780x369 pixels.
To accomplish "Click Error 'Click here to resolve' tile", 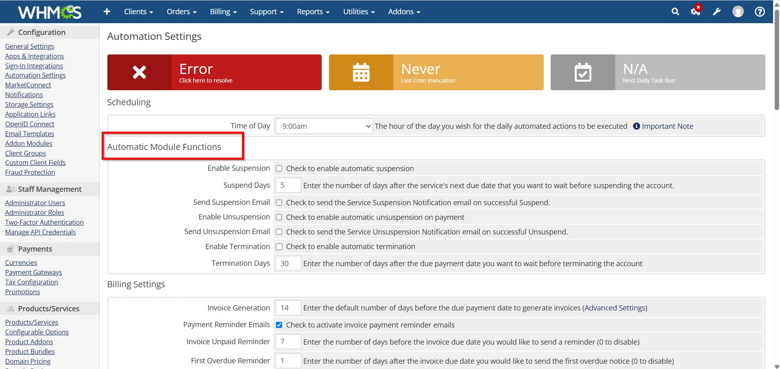I will 214,72.
